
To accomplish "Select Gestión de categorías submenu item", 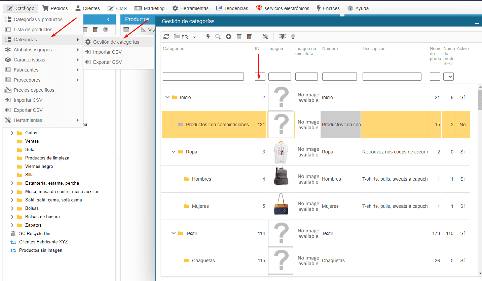I will (116, 42).
